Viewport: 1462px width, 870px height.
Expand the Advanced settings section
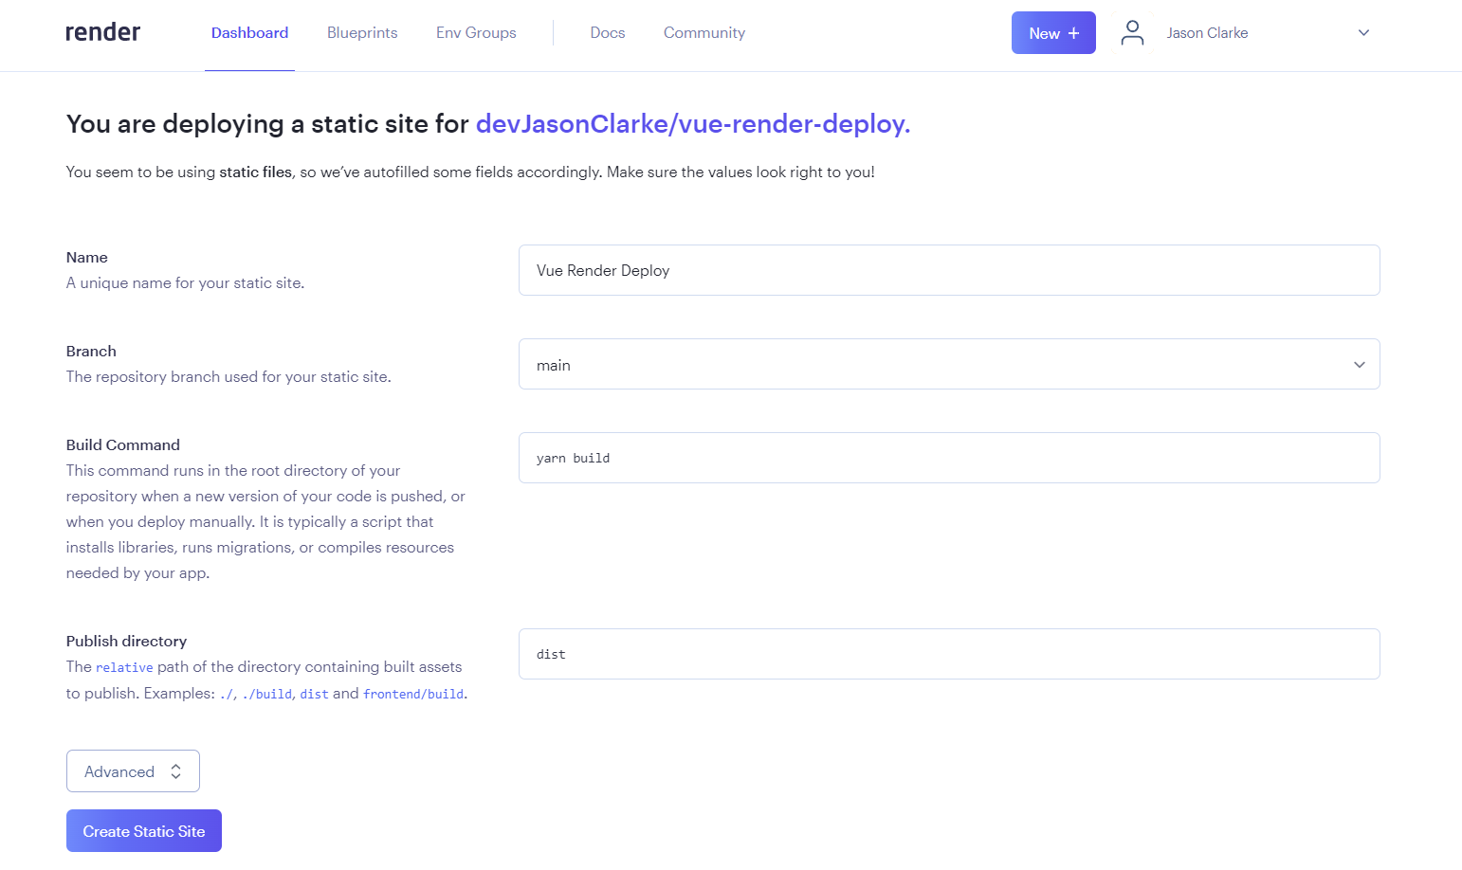coord(133,770)
